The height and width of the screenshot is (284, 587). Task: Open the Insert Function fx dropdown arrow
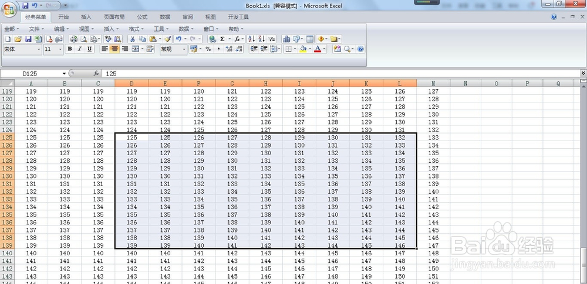tap(242, 39)
